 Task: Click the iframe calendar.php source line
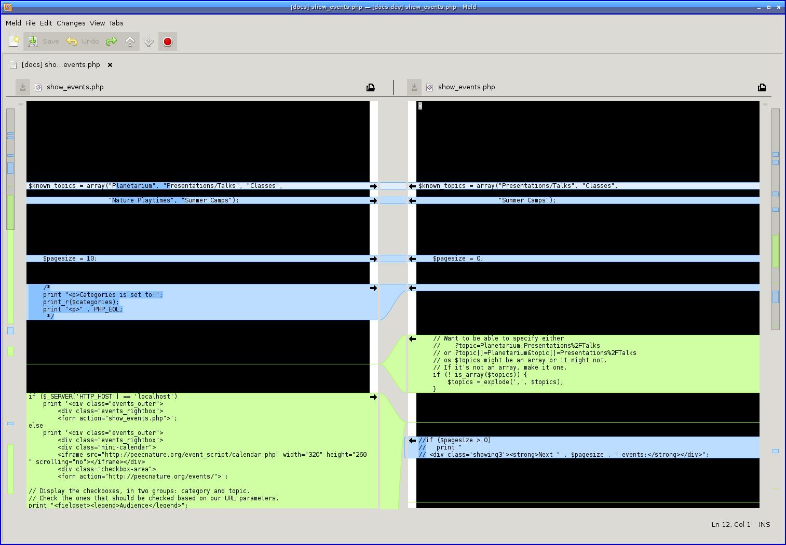click(x=212, y=455)
